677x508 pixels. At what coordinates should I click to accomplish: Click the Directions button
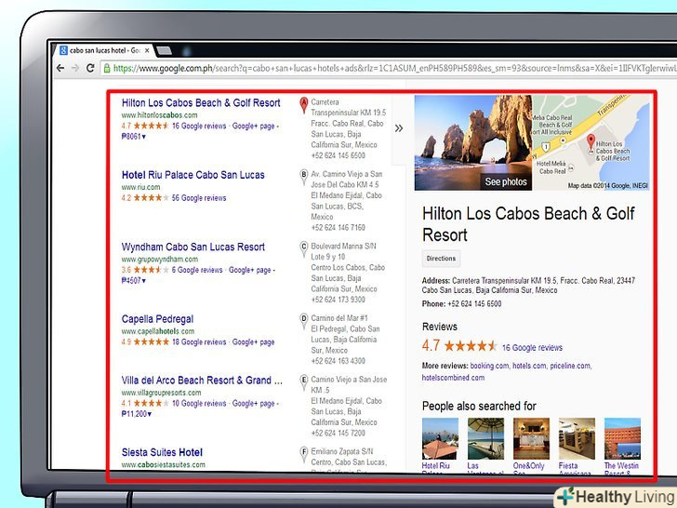(441, 259)
